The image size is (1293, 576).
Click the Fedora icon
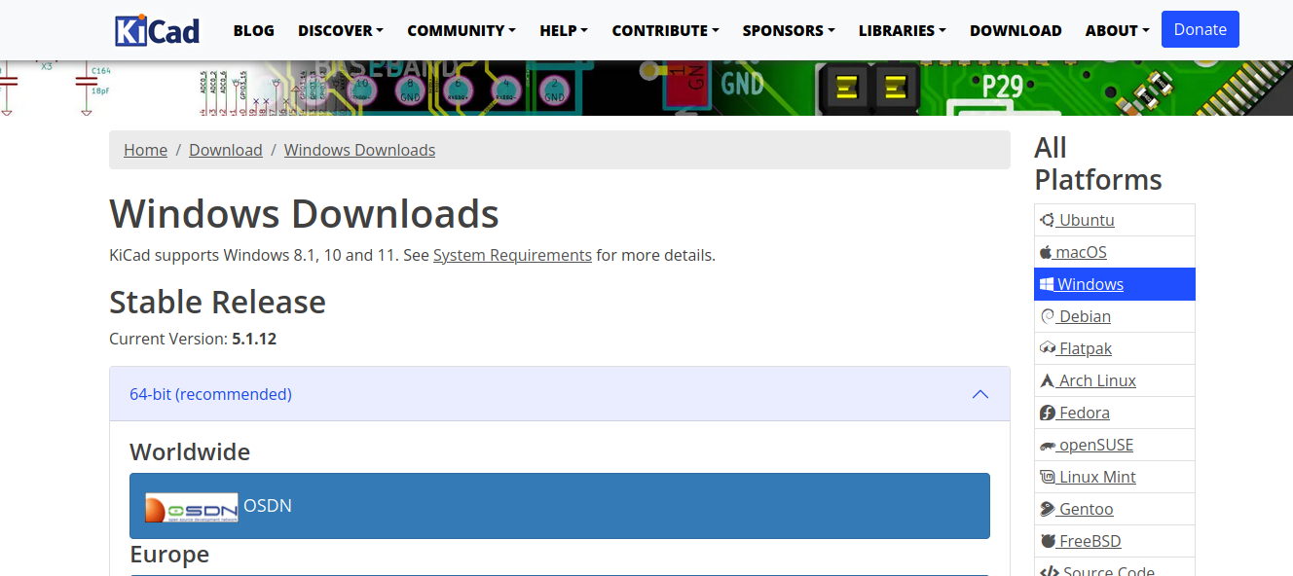1048,413
